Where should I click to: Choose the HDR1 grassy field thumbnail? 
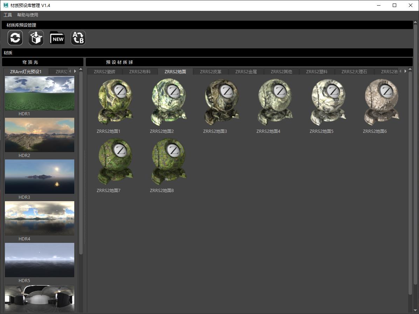click(x=40, y=93)
